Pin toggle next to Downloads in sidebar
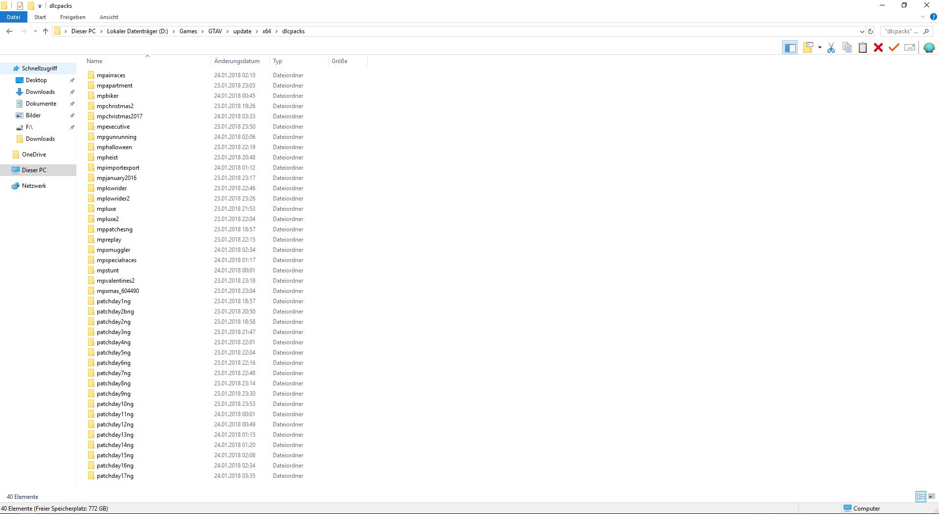Screen dimensions: 939x514 [72, 92]
